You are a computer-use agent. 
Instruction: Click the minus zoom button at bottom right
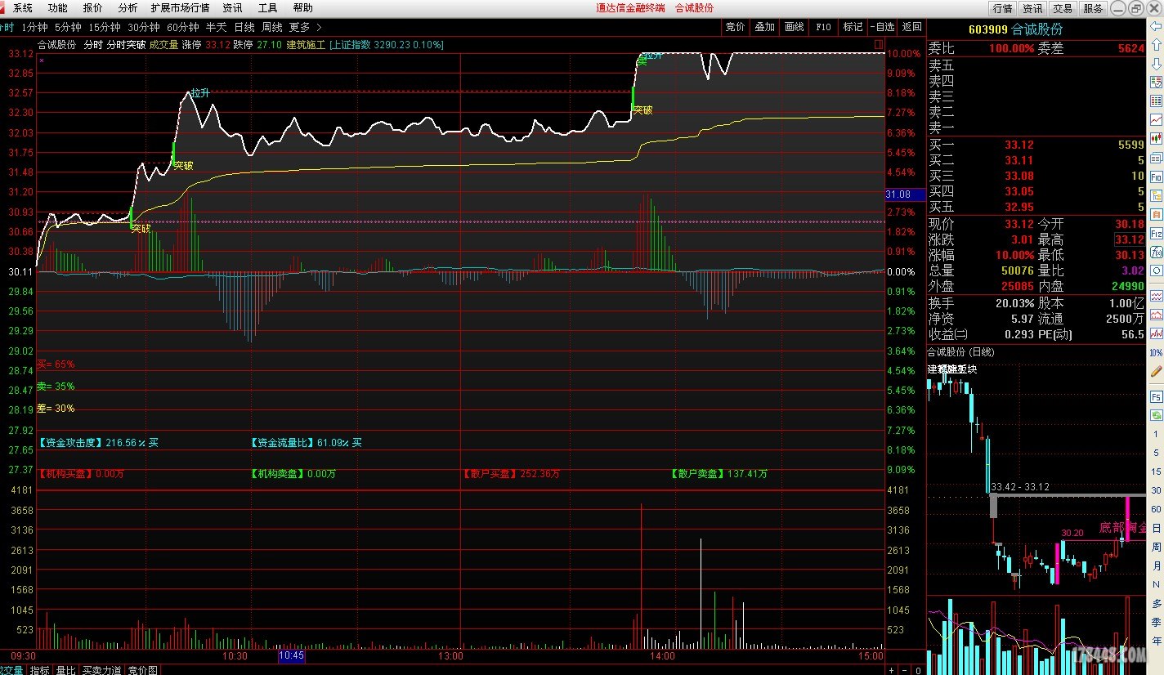coord(903,670)
